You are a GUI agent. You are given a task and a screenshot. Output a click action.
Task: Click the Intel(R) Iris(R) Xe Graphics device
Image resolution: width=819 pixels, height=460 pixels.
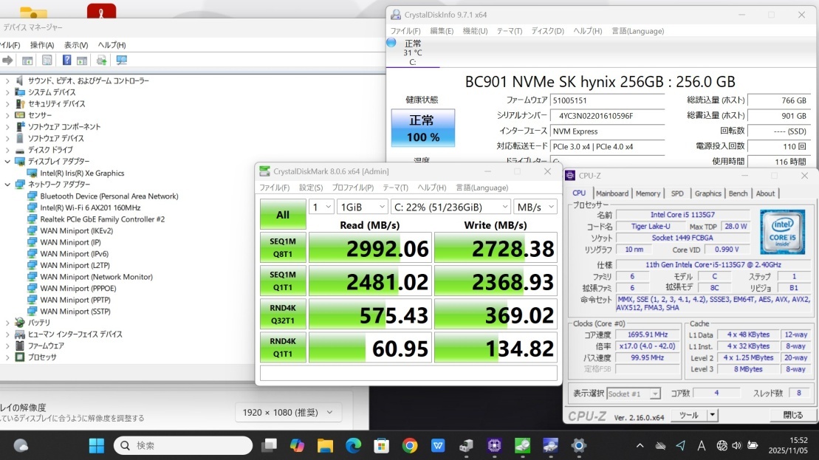pos(82,173)
